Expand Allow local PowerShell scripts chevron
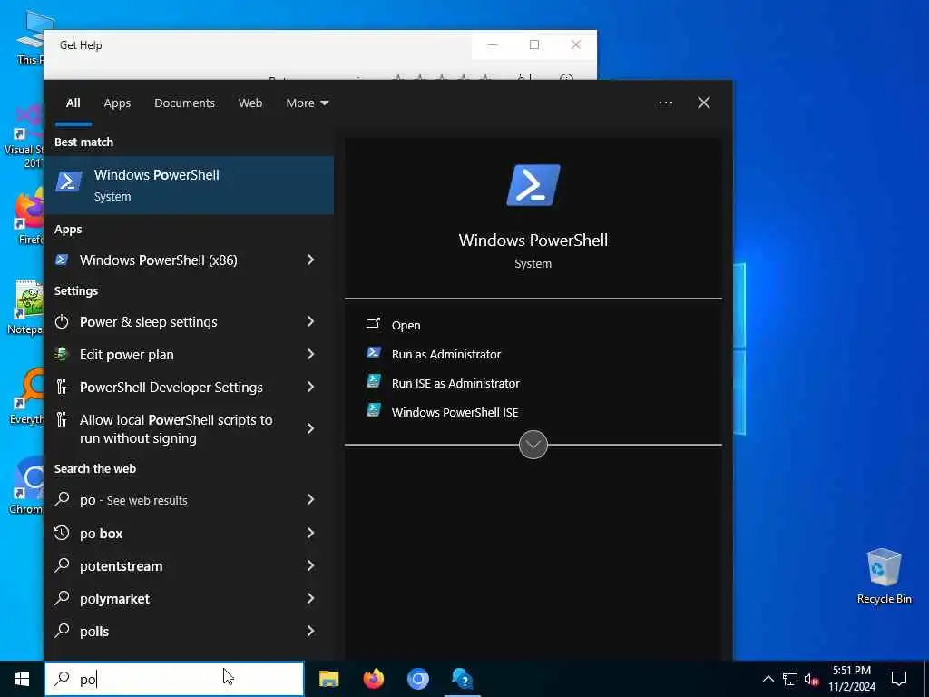929x697 pixels. click(310, 428)
